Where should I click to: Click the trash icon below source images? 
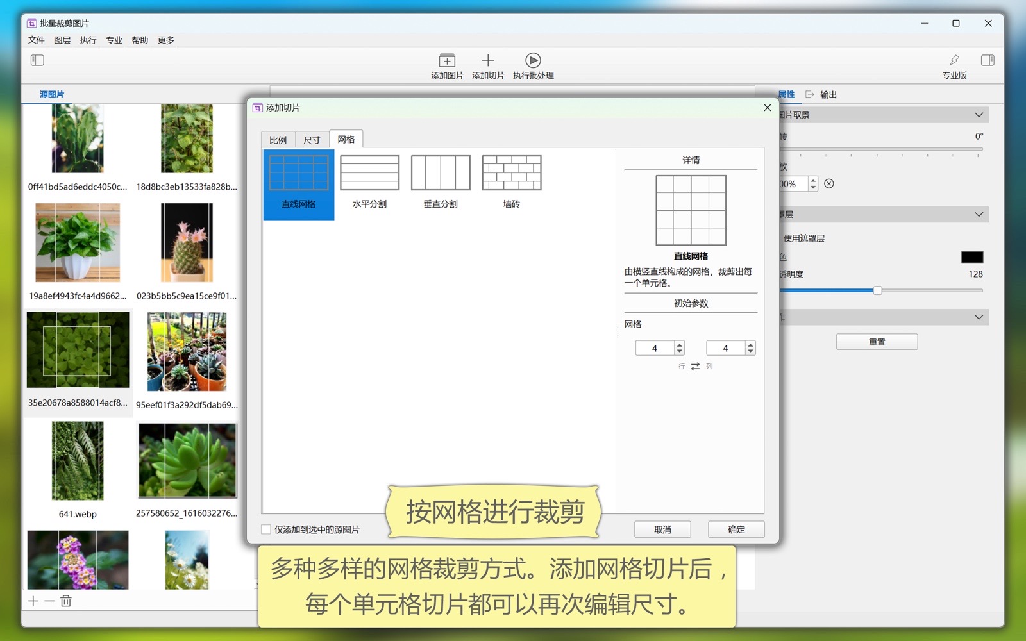pyautogui.click(x=66, y=601)
